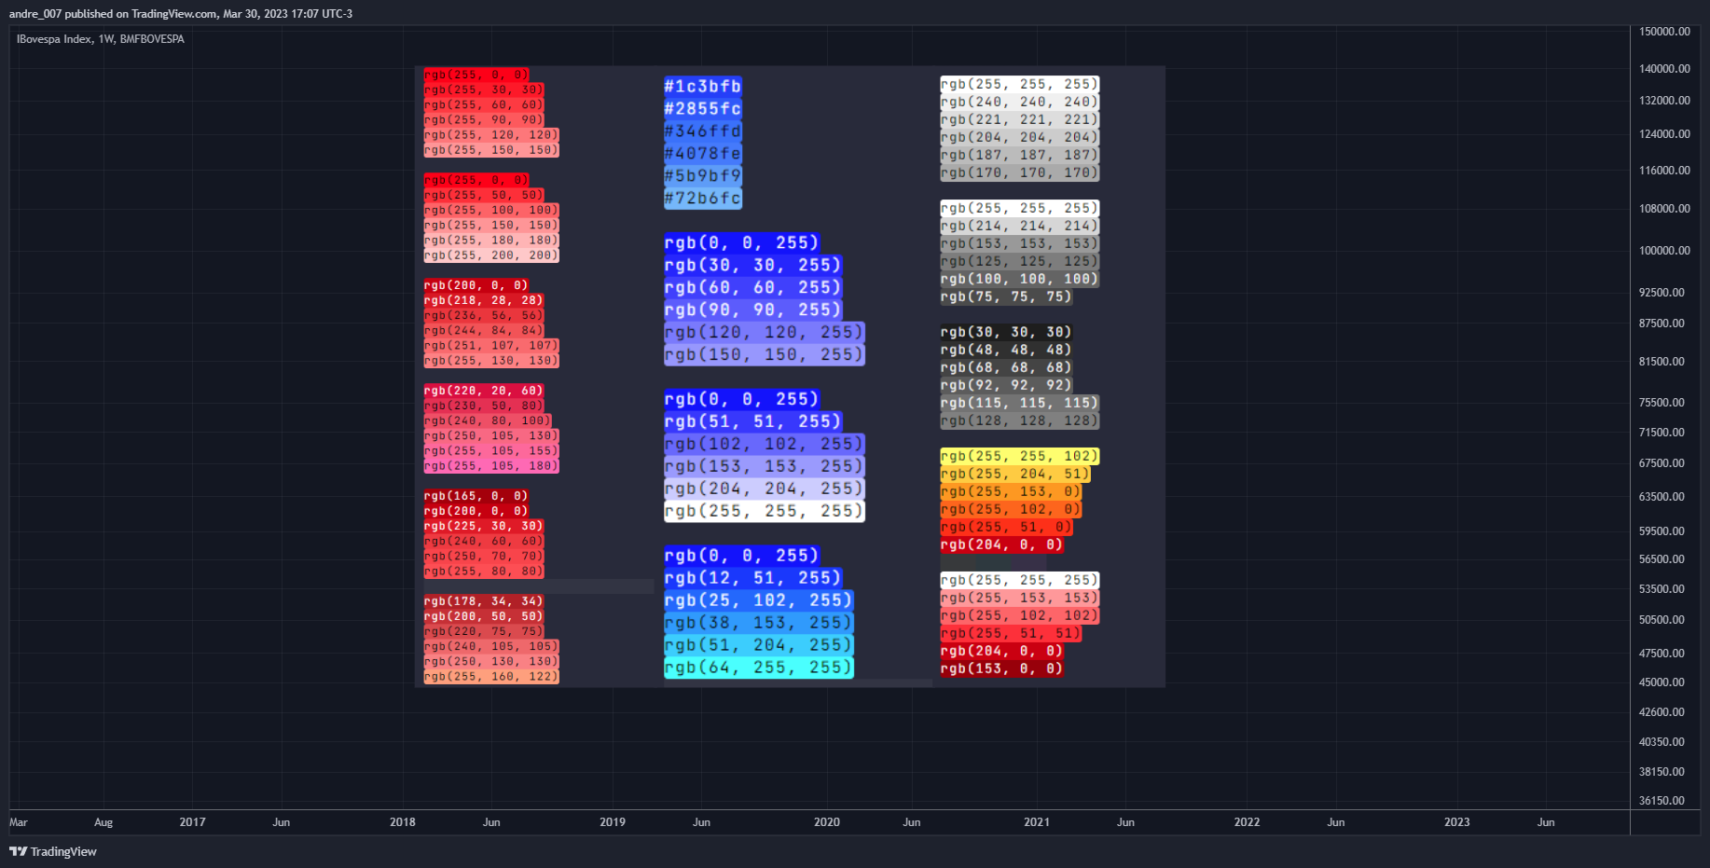Click the rgb(255, 50, 50) label
The height and width of the screenshot is (868, 1710).
pyautogui.click(x=484, y=195)
